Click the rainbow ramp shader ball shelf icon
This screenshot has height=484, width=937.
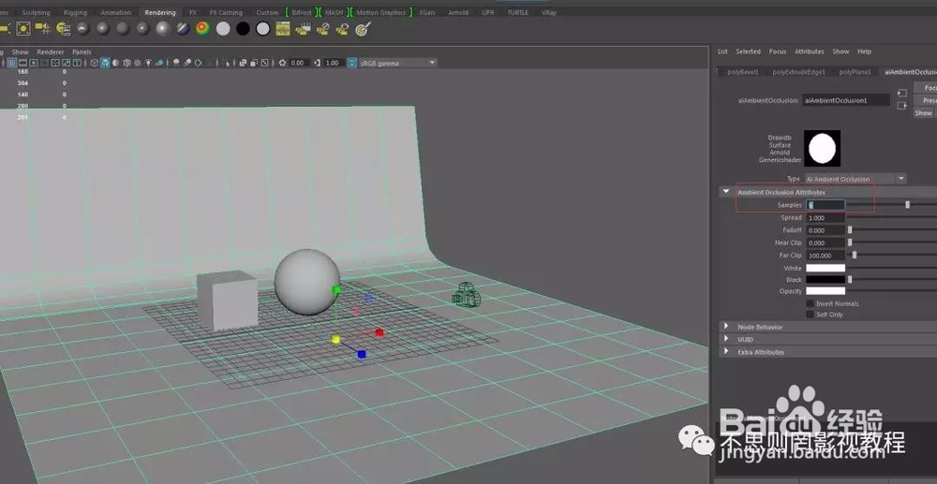pyautogui.click(x=202, y=28)
